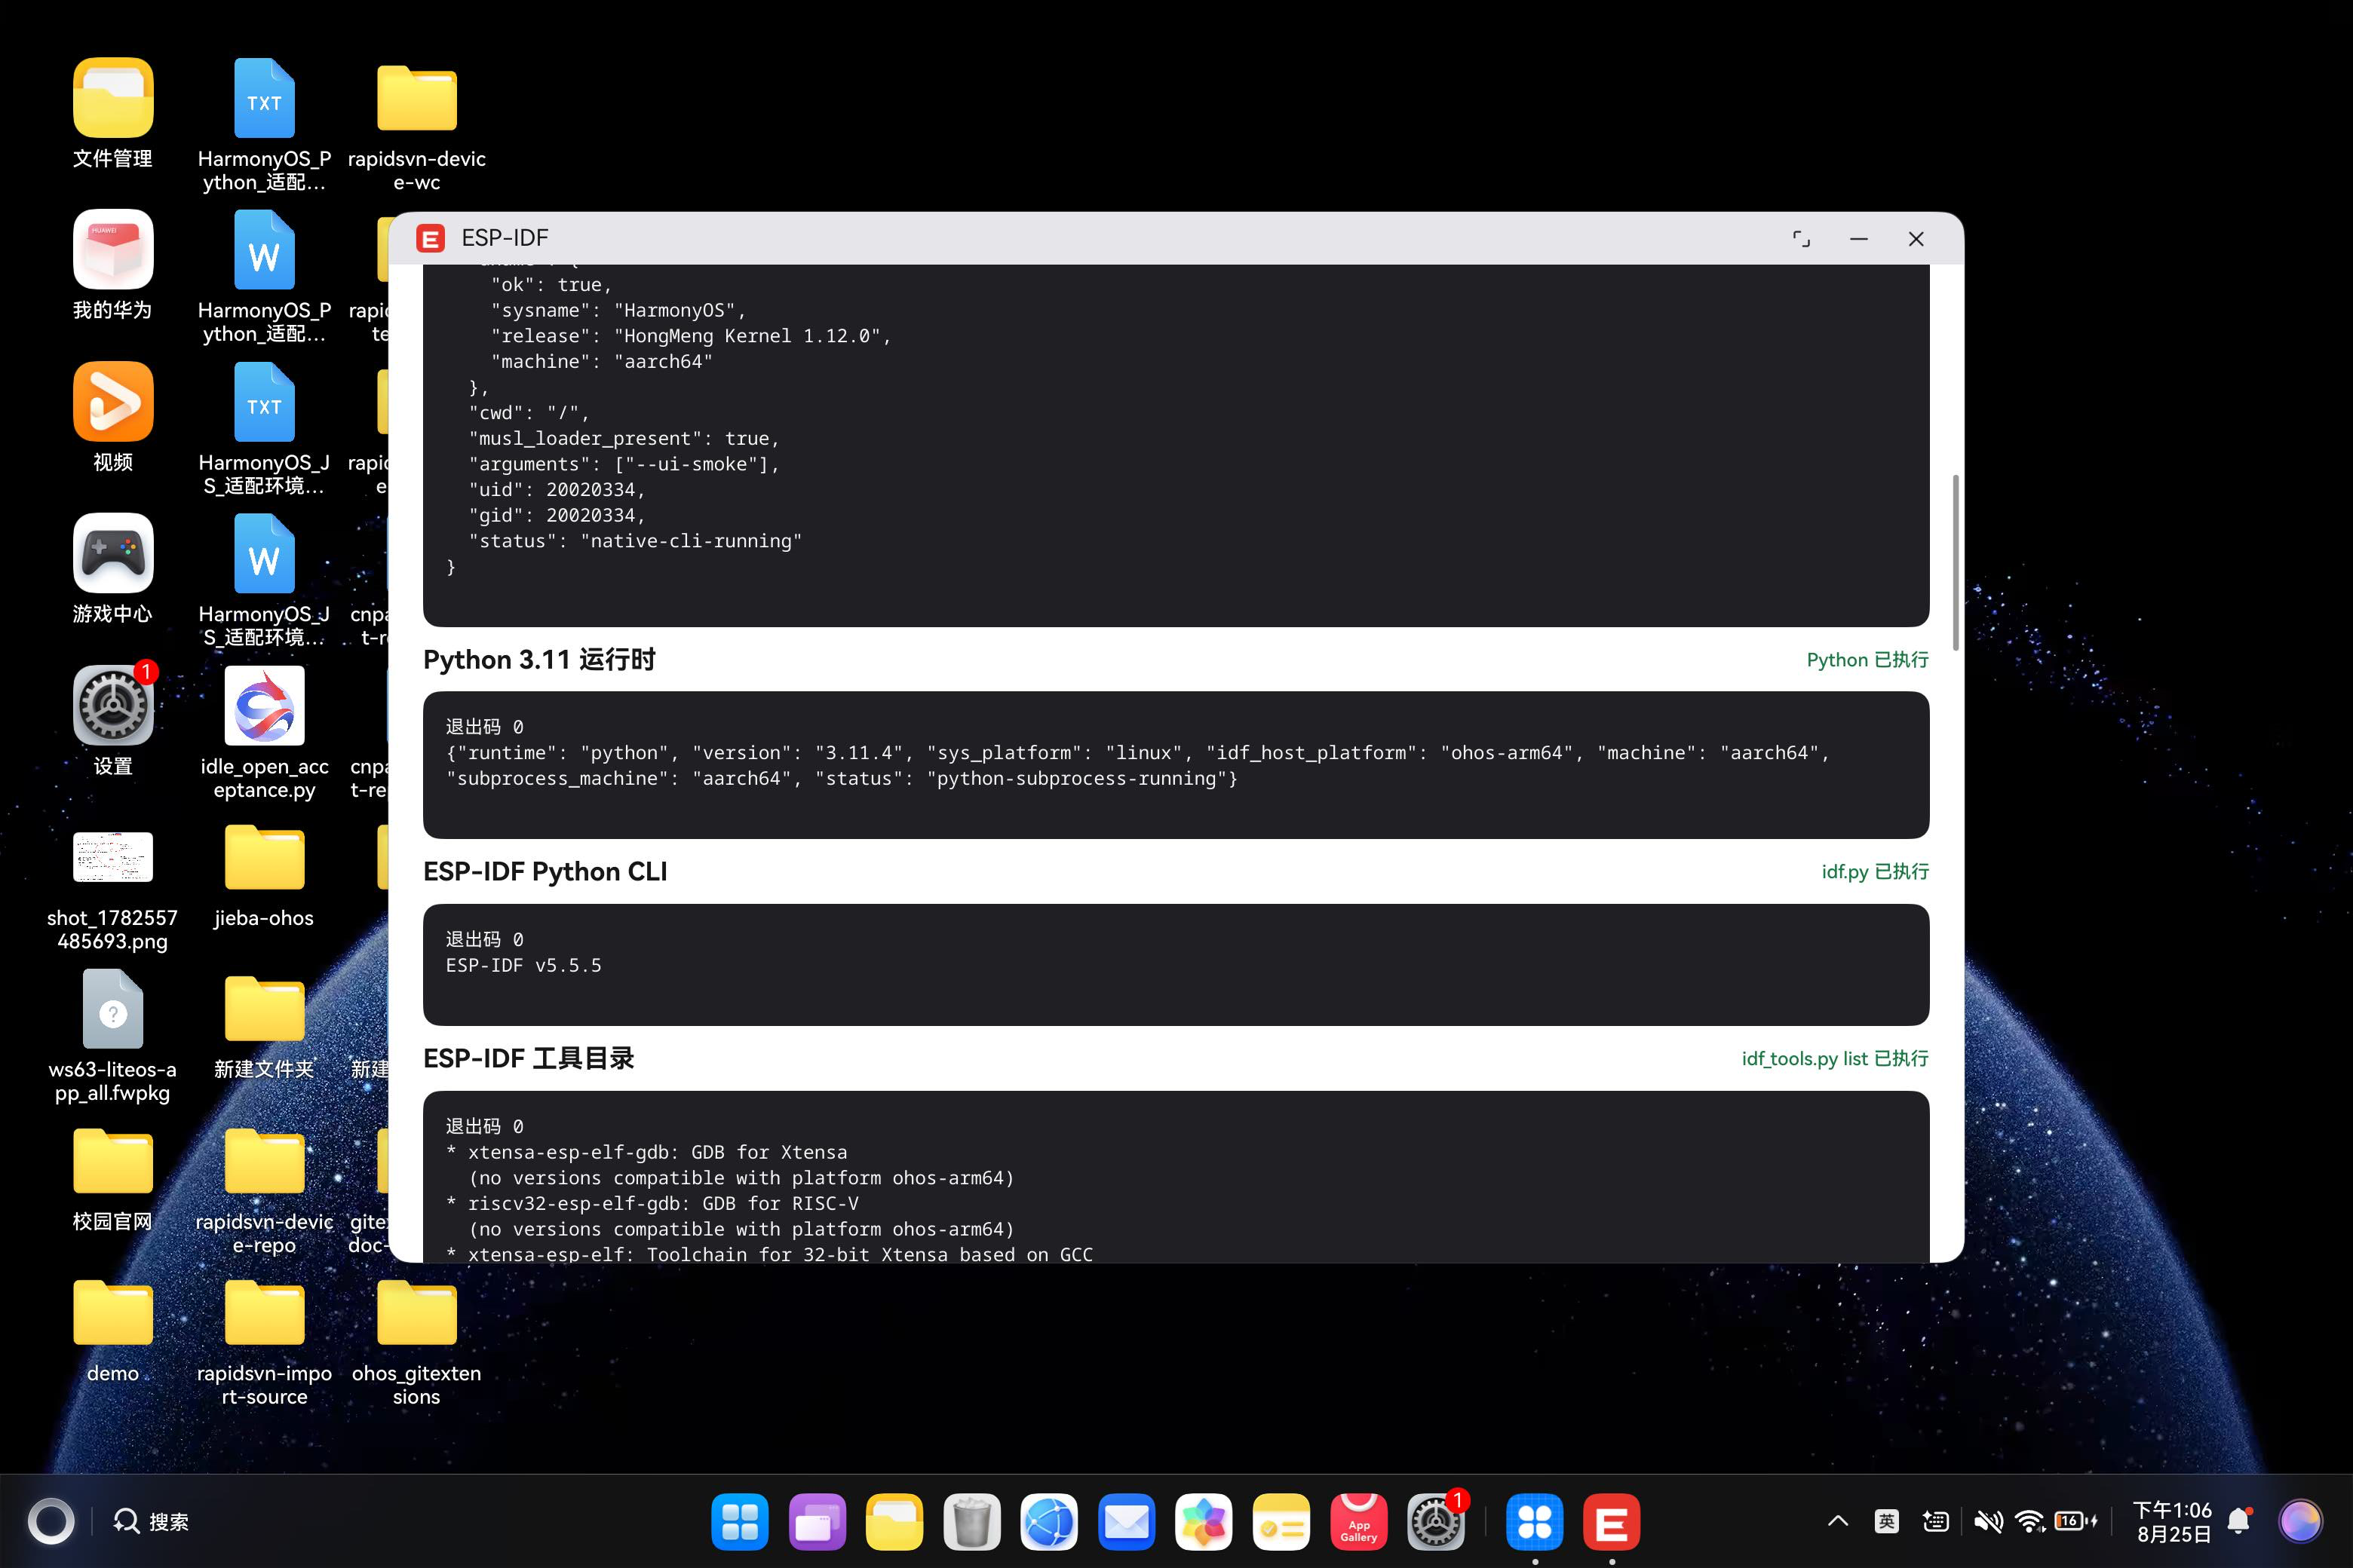2353x1568 pixels.
Task: Select the rapidsvn-import-source folder
Action: pyautogui.click(x=264, y=1313)
